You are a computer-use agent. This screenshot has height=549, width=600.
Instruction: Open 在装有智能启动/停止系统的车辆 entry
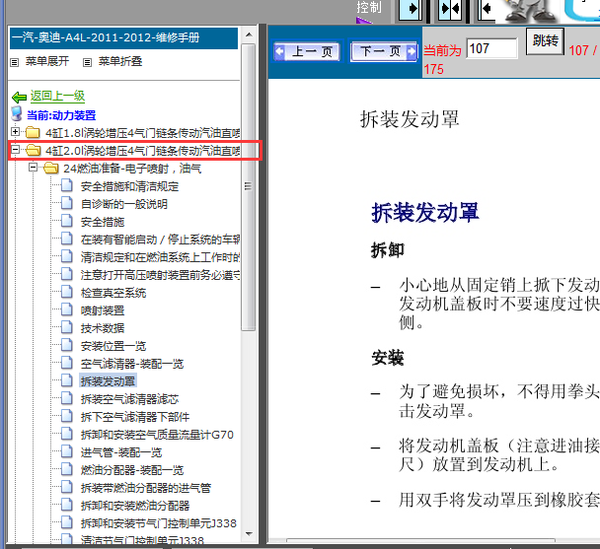click(x=160, y=240)
